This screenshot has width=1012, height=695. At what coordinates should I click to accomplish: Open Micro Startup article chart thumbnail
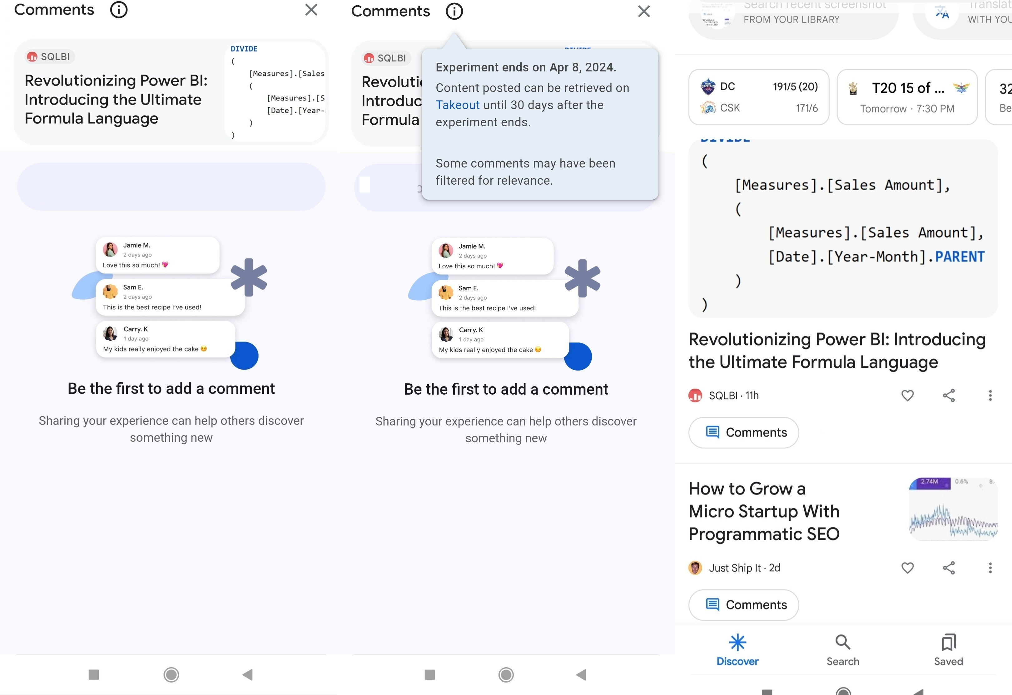(x=954, y=509)
